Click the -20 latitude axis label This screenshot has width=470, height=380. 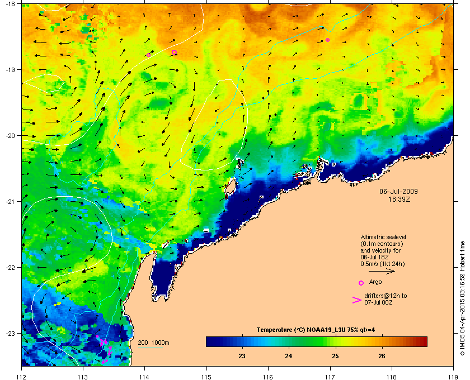click(x=10, y=136)
